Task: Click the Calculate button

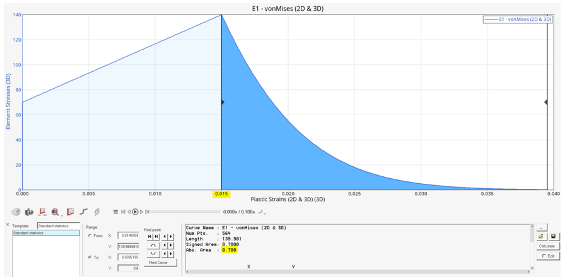Action: pyautogui.click(x=548, y=246)
